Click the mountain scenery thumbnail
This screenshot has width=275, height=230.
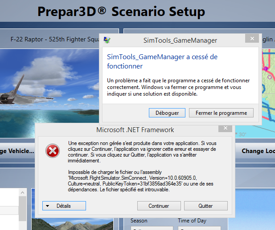click(x=72, y=224)
